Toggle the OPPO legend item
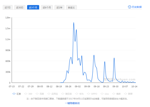Viewport: 150px width, 107px height. 88,94
